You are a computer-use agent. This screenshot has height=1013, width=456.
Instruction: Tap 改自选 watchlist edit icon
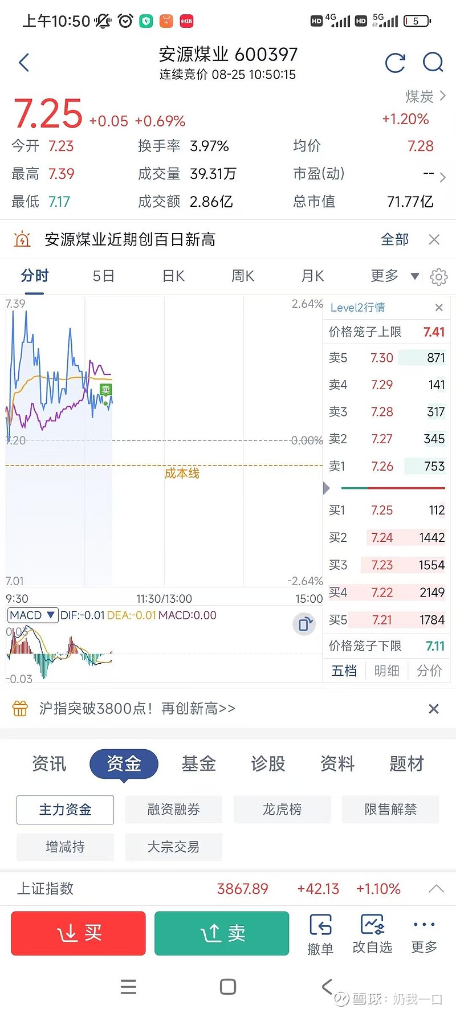372,934
